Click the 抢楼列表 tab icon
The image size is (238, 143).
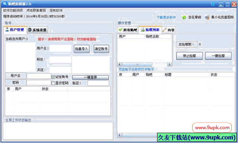tap(142, 30)
